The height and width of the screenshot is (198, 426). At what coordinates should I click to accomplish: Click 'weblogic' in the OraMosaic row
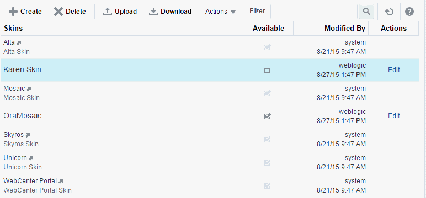coord(352,111)
